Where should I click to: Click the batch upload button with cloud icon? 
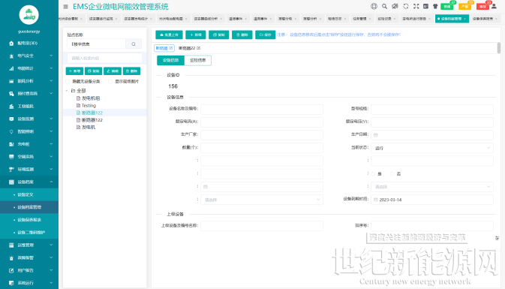(169, 35)
